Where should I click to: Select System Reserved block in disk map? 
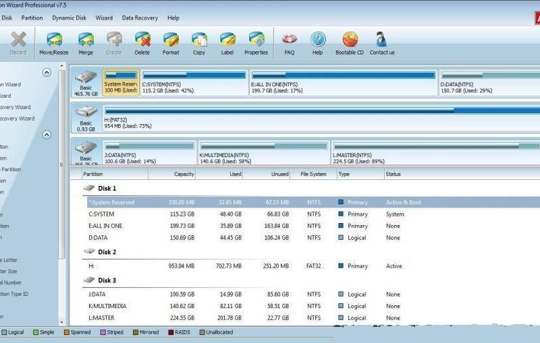pyautogui.click(x=121, y=82)
